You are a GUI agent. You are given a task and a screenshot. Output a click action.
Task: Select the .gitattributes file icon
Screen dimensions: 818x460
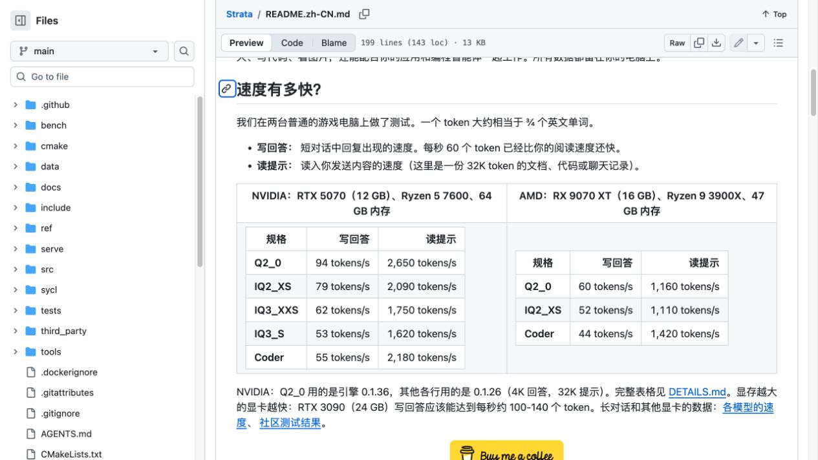30,393
